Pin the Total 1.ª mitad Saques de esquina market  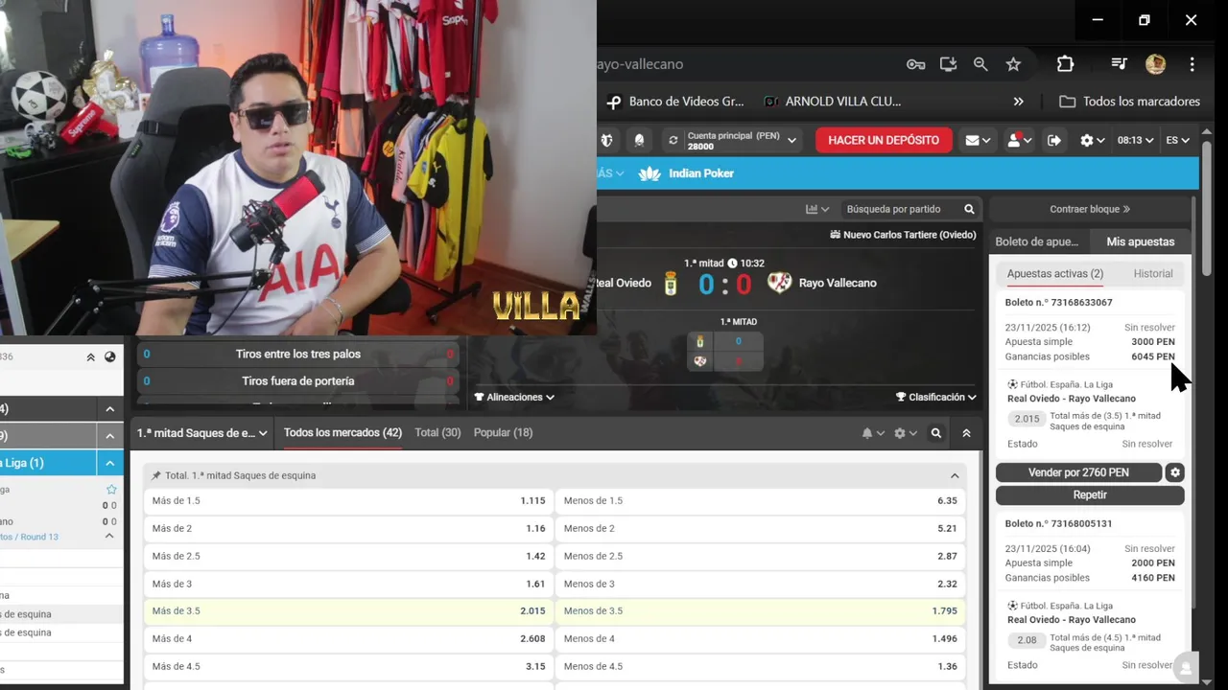pyautogui.click(x=156, y=475)
